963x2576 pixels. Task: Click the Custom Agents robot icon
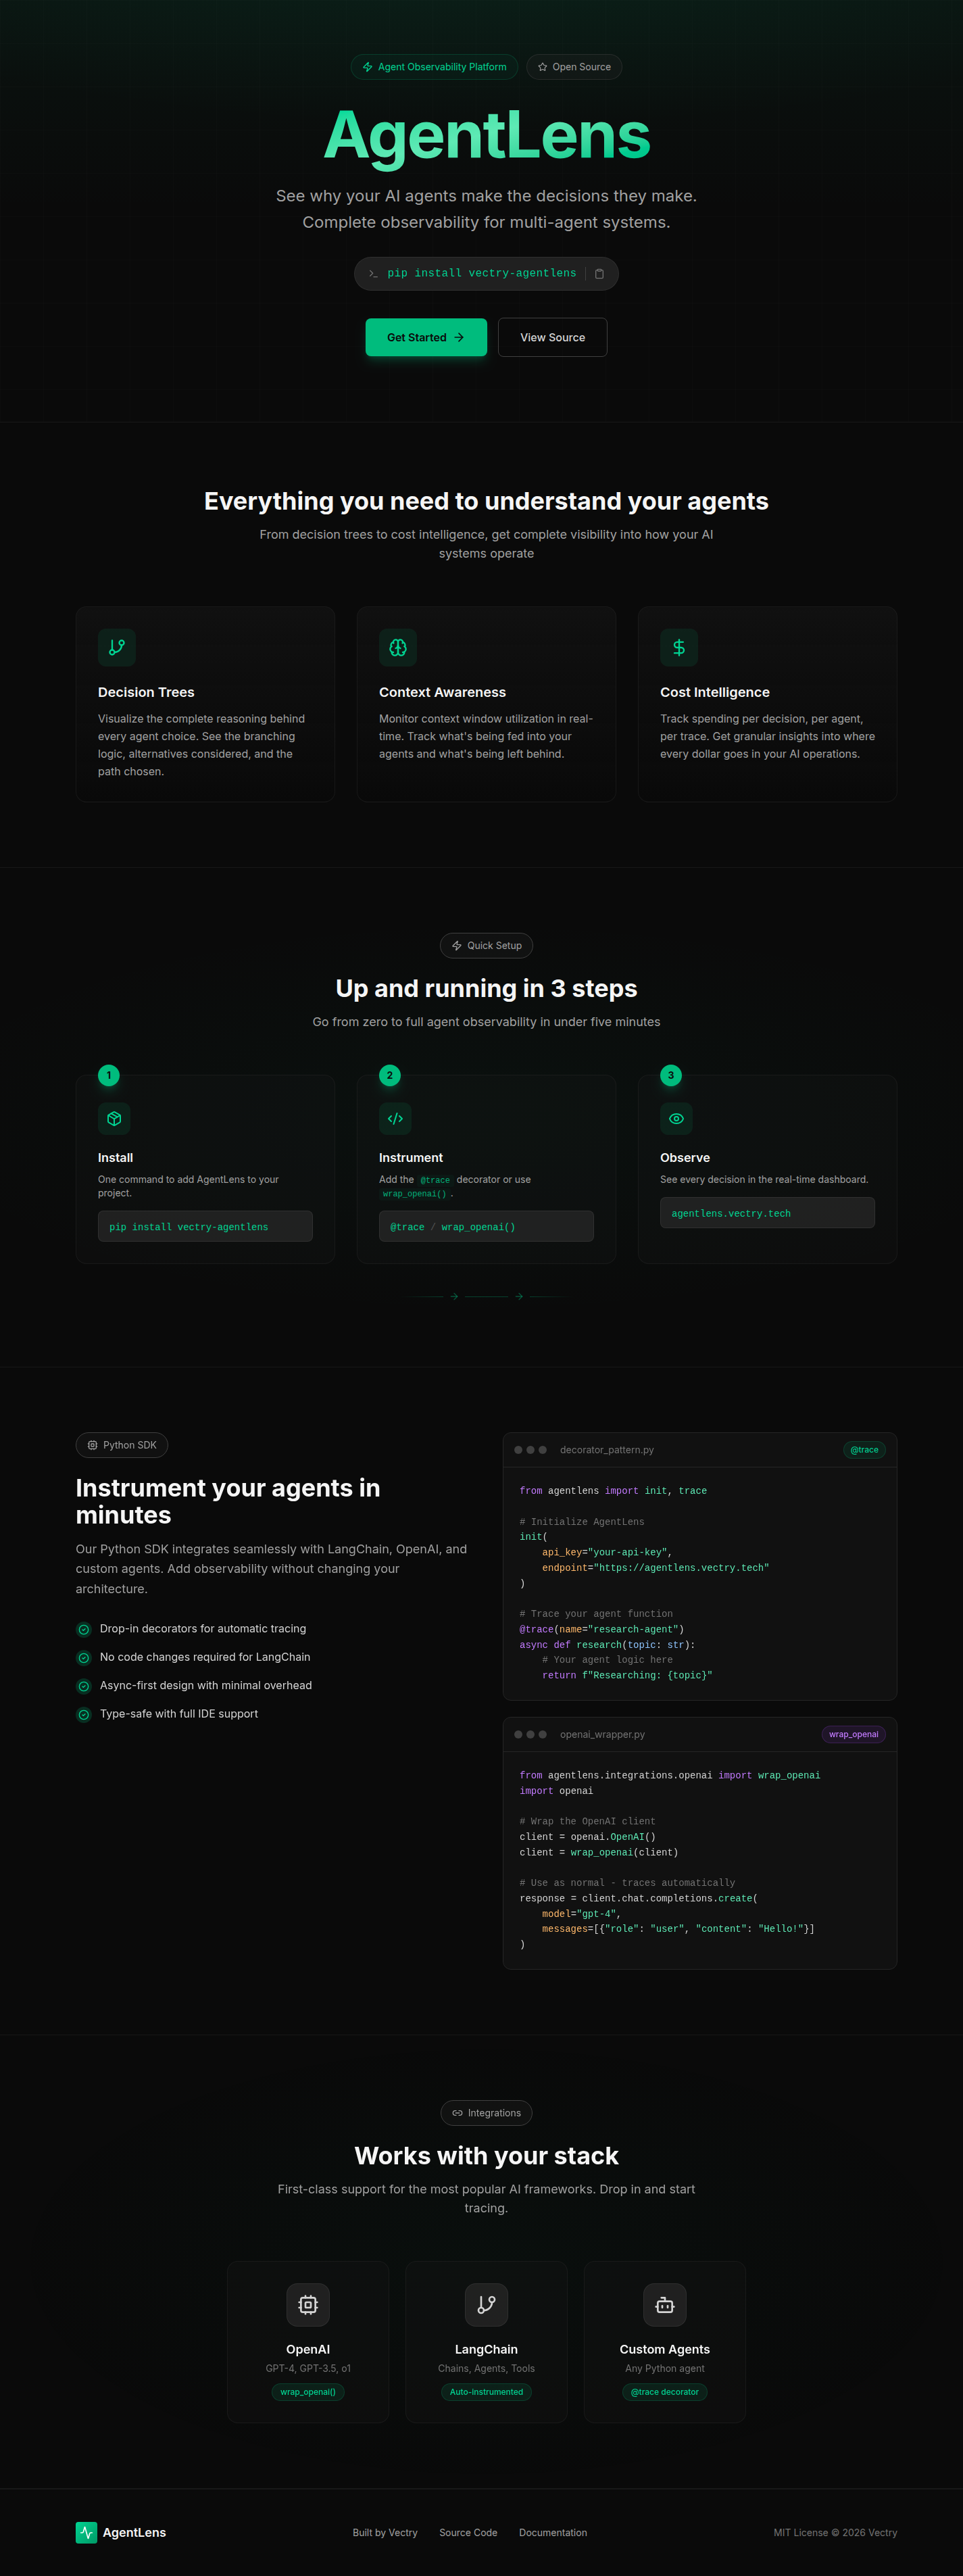coord(665,2305)
